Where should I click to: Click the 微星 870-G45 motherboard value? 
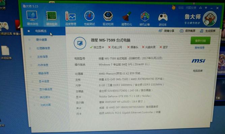coord(132,79)
